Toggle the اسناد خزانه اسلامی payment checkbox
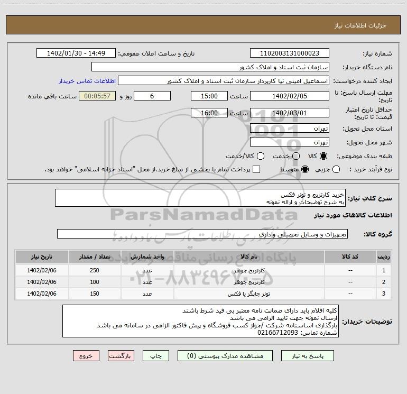 click(x=256, y=169)
